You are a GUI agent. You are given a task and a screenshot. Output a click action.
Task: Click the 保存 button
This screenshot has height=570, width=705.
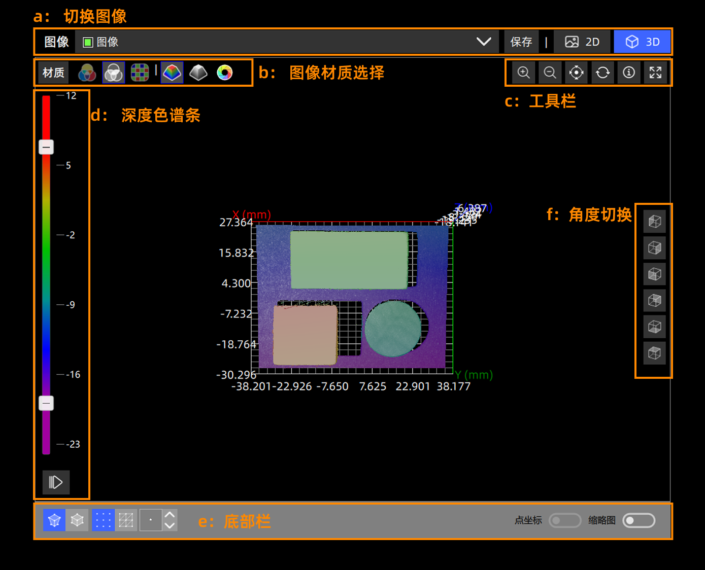521,42
